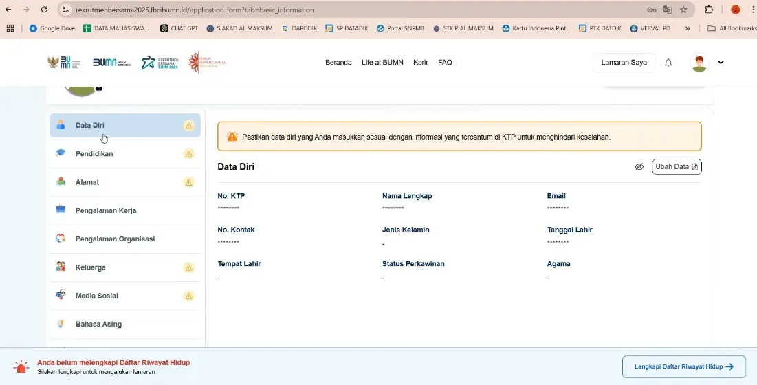Screen dimensions: 757x385
Task: Click the browser address bar
Action: [x=344, y=10]
